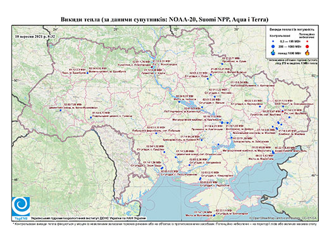329x233 pixels.
Task: Select the Ivano-Frankivsk cement plant marker
Action: tap(60, 110)
